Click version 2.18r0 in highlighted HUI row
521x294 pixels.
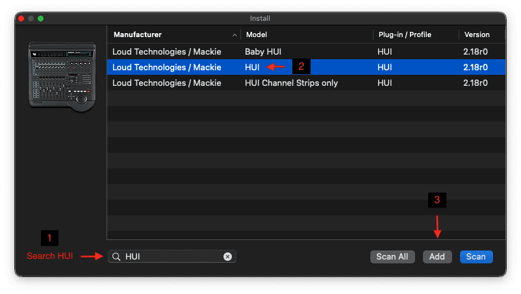476,67
